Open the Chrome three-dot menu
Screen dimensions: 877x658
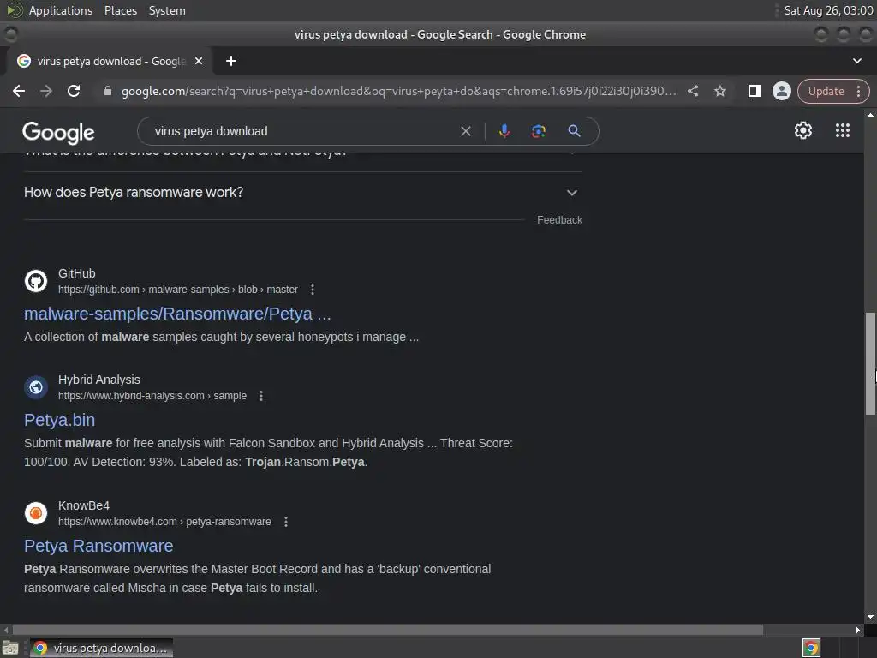(858, 91)
